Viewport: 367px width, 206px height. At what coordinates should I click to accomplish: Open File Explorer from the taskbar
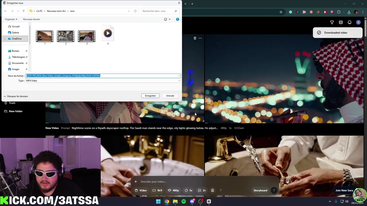click(x=175, y=201)
